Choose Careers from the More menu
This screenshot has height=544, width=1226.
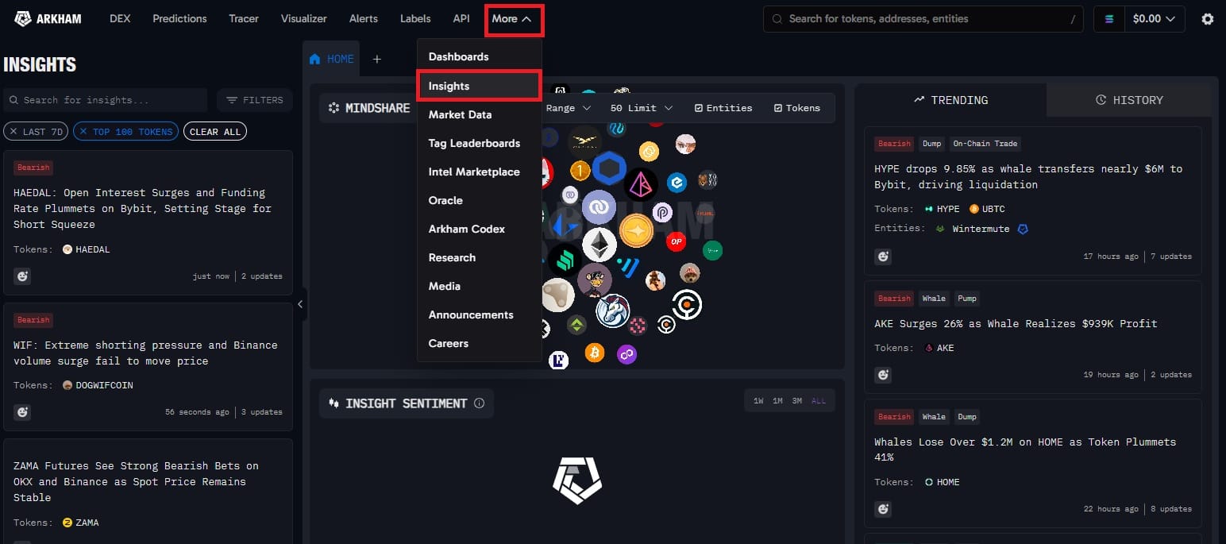479,343
